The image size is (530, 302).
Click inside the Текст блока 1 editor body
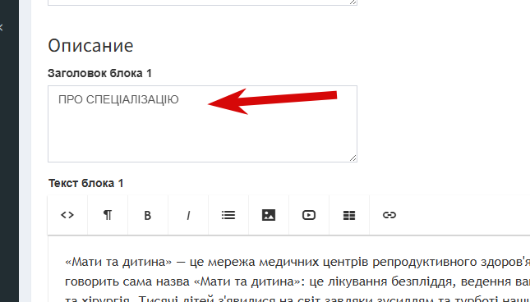tap(289, 269)
